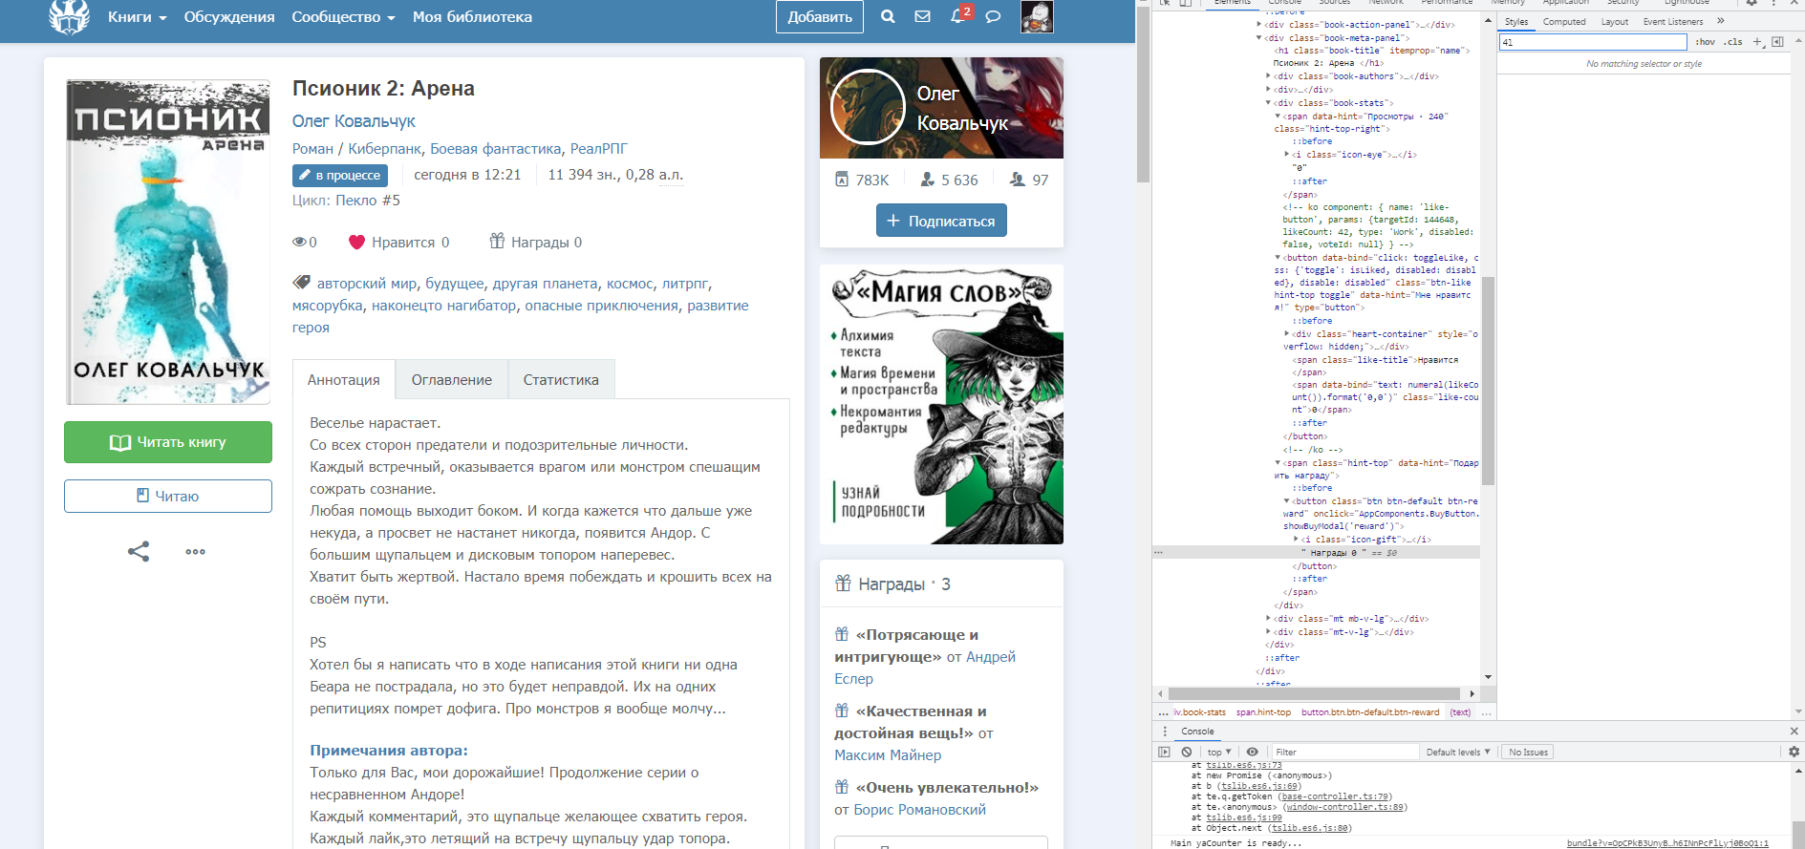
Task: Open console settings gear icon
Action: [1794, 752]
